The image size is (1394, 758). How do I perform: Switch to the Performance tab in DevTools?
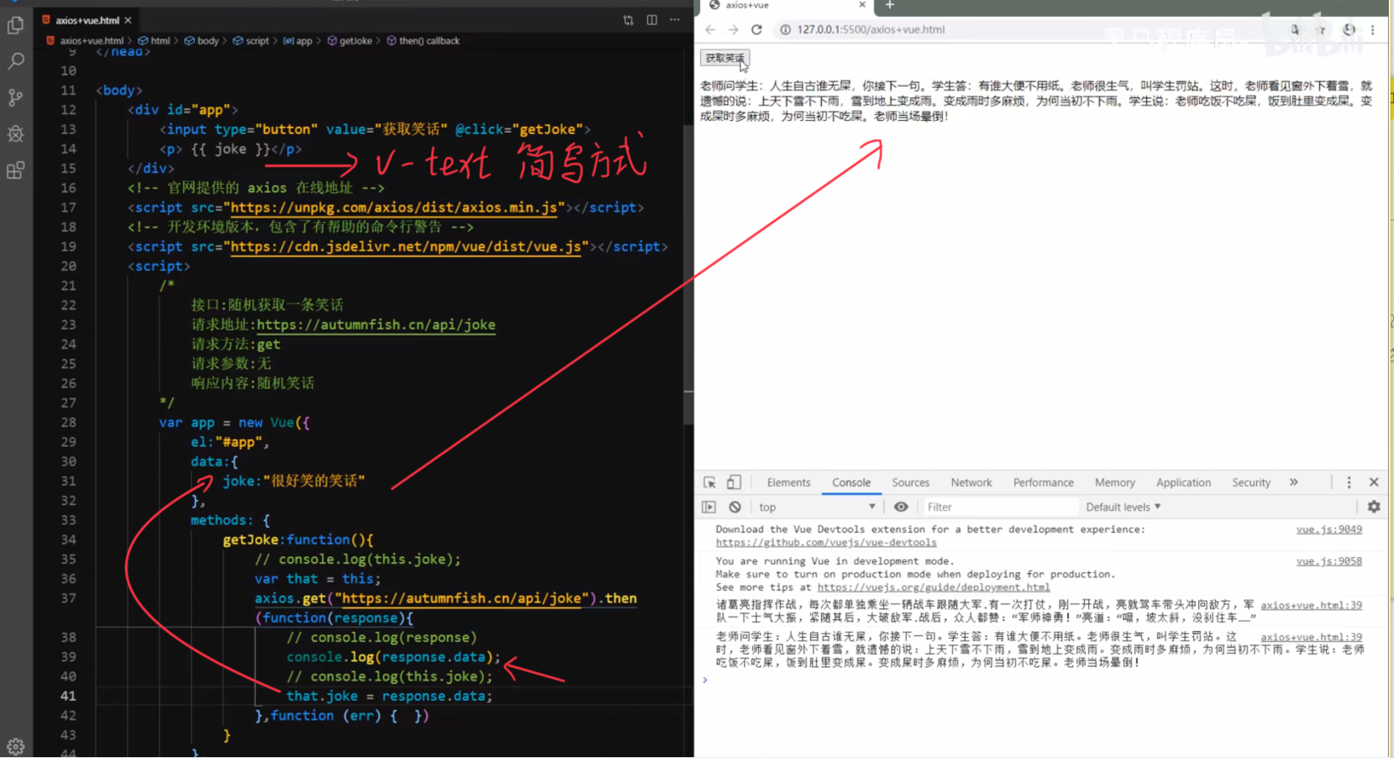point(1043,483)
